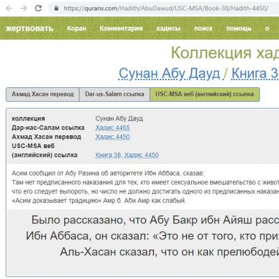Open the помощь menu item

click(x=239, y=29)
